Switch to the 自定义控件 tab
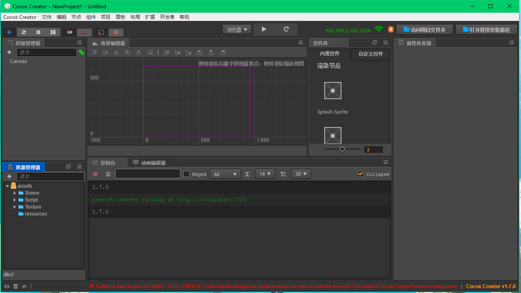521x293 pixels. [x=371, y=54]
